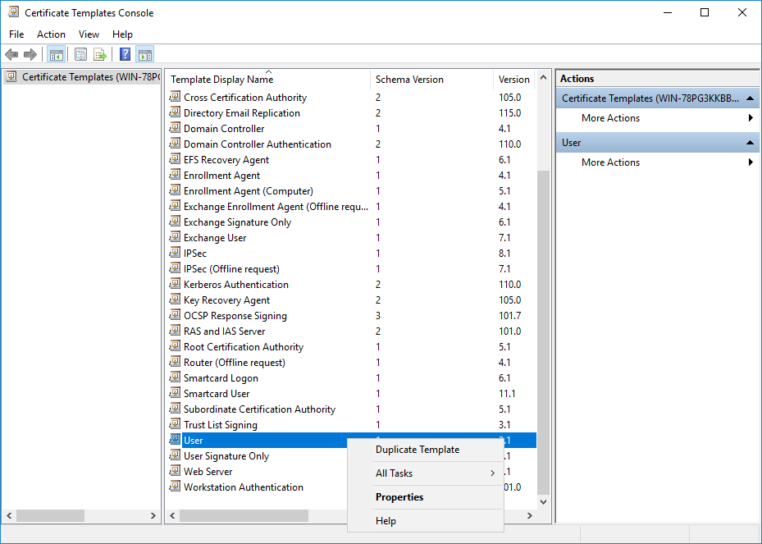
Task: Click right arrow of tree pane scrollbar
Action: click(x=153, y=515)
